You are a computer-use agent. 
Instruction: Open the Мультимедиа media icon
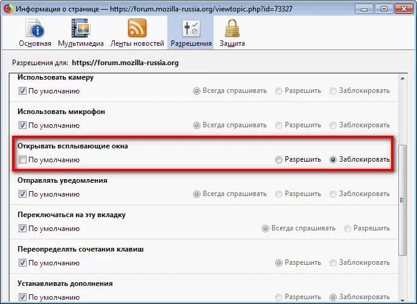coord(81,28)
